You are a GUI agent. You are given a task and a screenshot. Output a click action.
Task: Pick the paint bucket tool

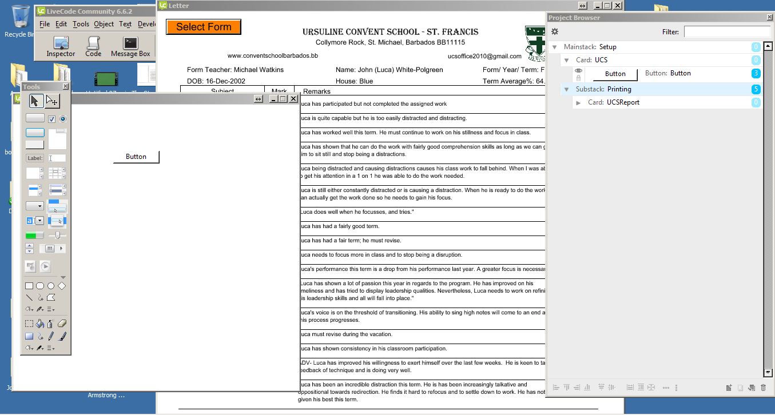click(40, 324)
